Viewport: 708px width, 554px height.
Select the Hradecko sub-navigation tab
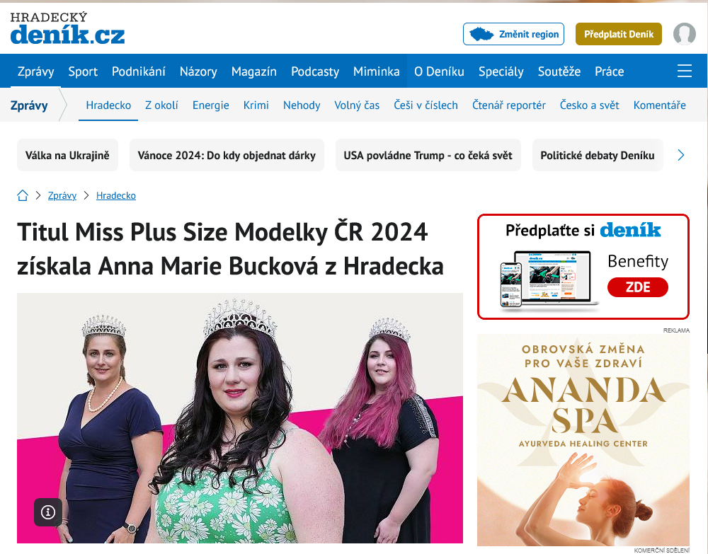(x=108, y=105)
